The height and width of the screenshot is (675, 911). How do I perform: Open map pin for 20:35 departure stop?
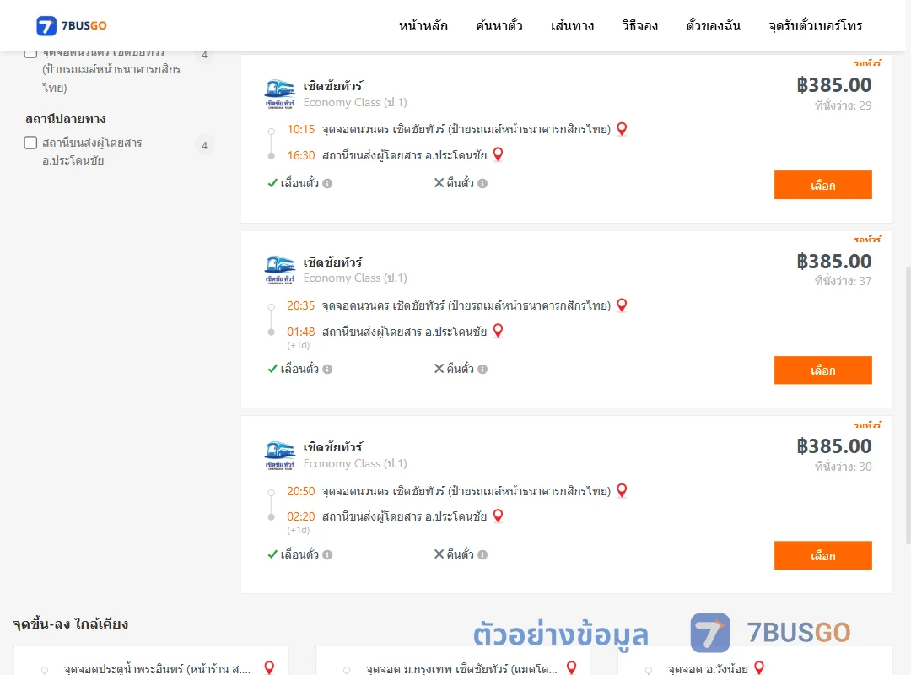click(622, 305)
